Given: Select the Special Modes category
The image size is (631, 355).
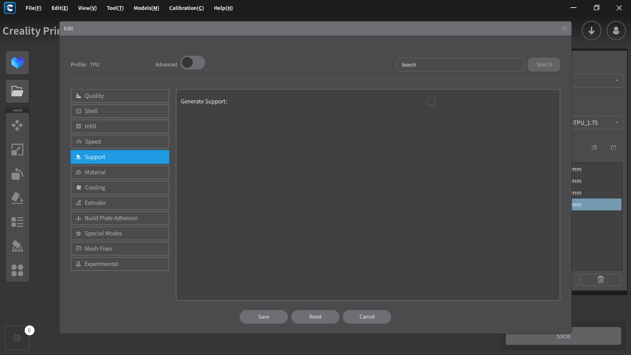Looking at the screenshot, I should [120, 233].
